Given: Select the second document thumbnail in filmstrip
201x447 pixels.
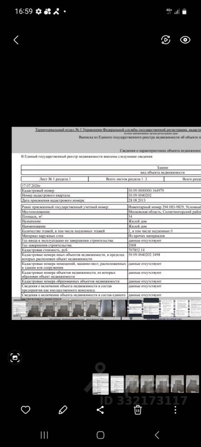Looking at the screenshot, I should pos(117,384).
